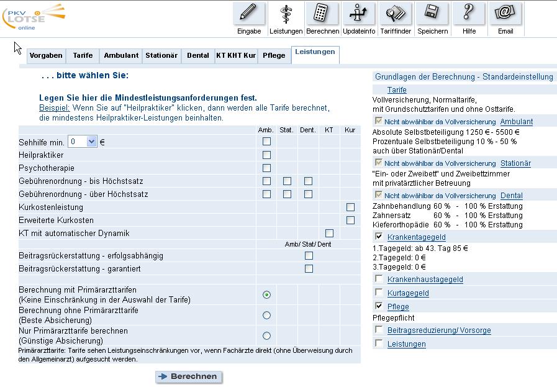557x387 pixels.
Task: Click the Berechnen calculator icon
Action: 322,14
